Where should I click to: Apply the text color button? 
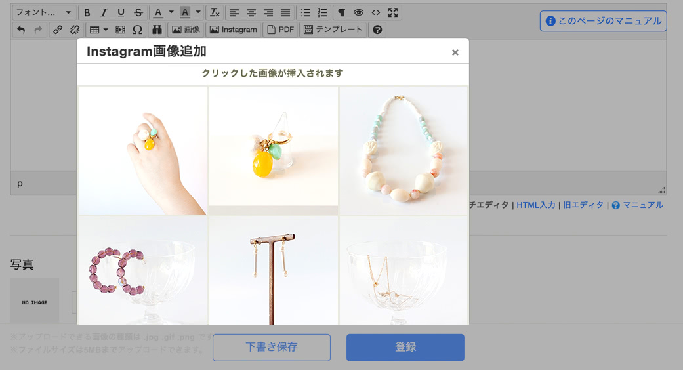(158, 12)
